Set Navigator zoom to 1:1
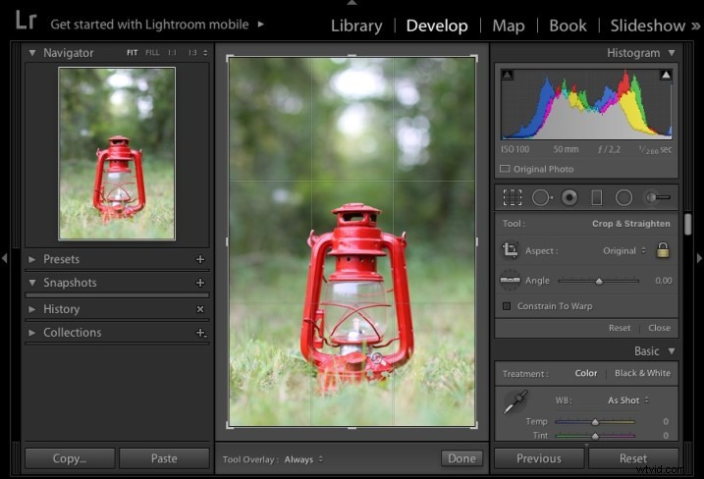Viewport: 704px width, 479px height. tap(173, 53)
